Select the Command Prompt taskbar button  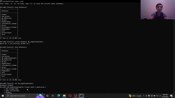[x=81, y=96]
